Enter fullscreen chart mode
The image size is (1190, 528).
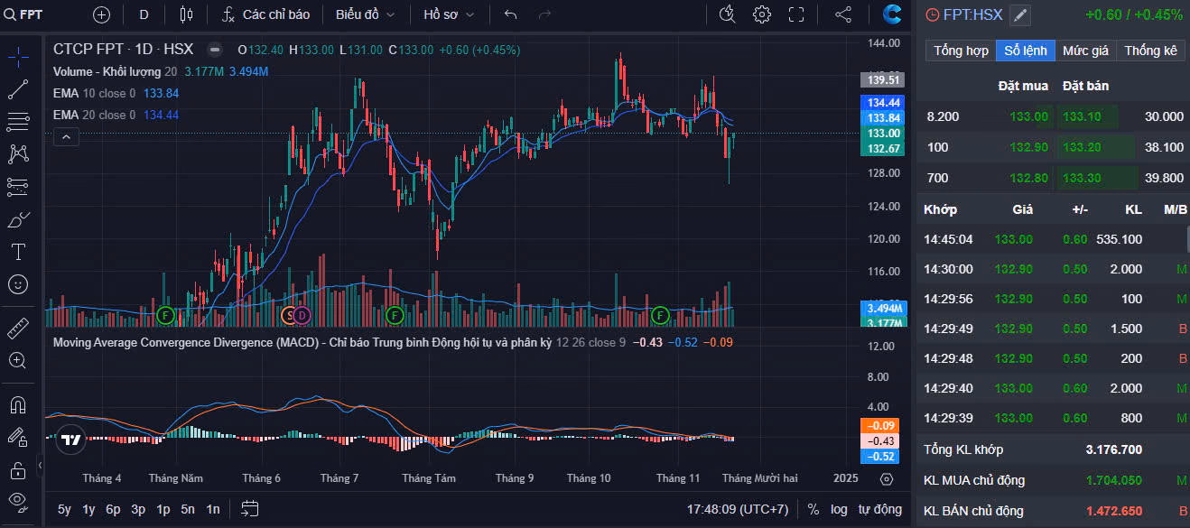796,14
